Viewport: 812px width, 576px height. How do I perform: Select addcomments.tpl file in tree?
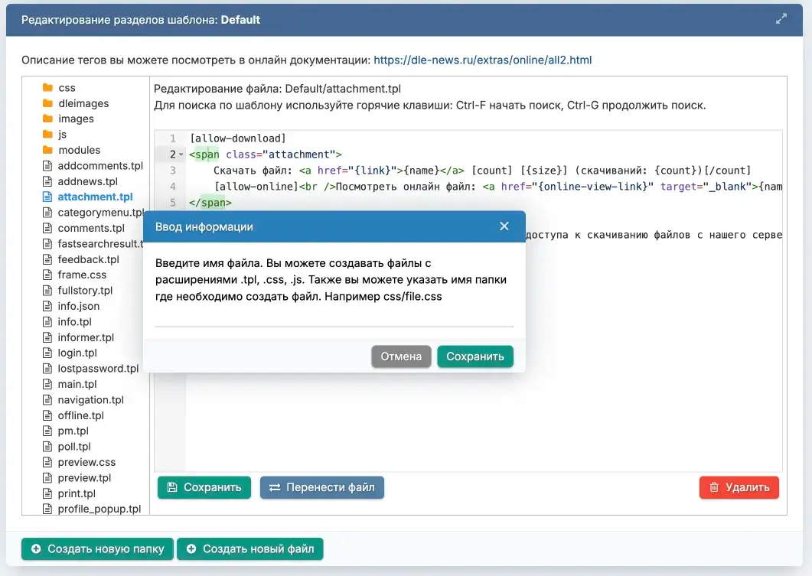(100, 166)
